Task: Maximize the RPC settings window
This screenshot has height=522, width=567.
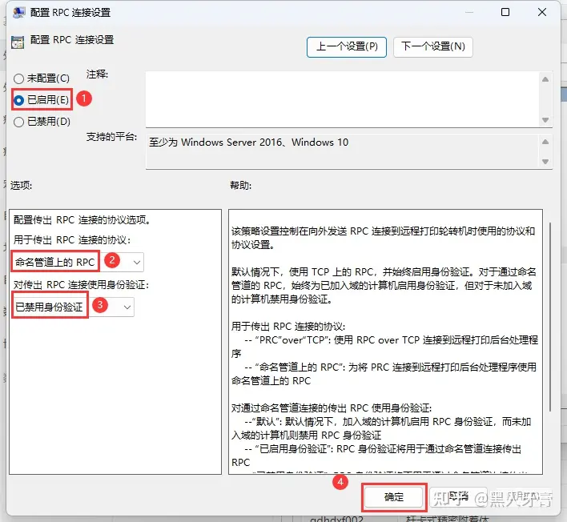Action: pyautogui.click(x=505, y=12)
